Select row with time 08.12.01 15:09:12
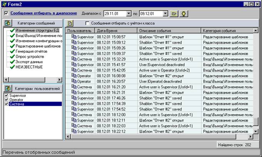Screen dimensions: 262x157 160,42
